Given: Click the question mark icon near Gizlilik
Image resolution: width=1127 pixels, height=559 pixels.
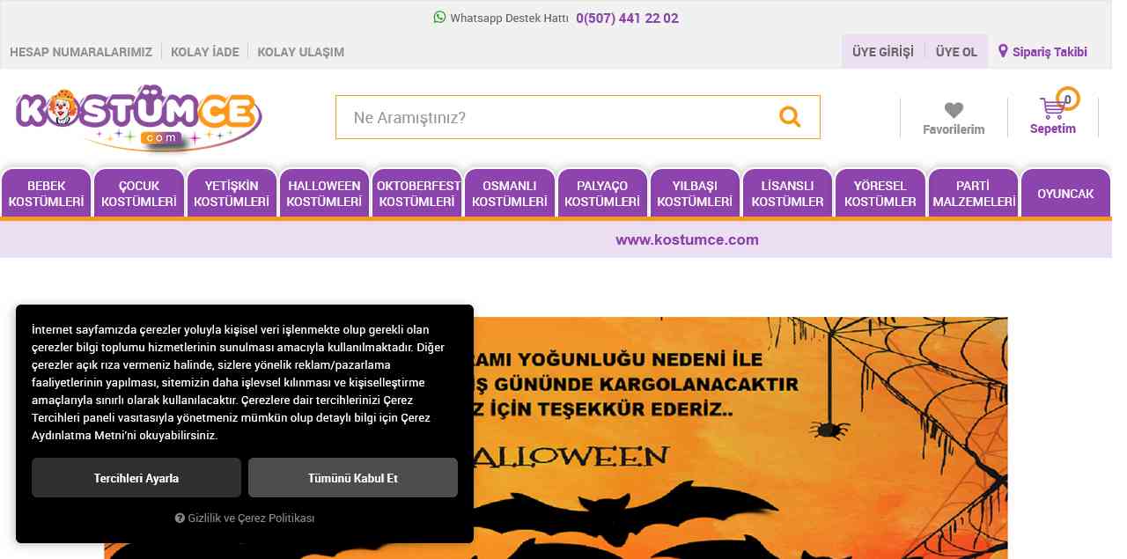Looking at the screenshot, I should (180, 519).
